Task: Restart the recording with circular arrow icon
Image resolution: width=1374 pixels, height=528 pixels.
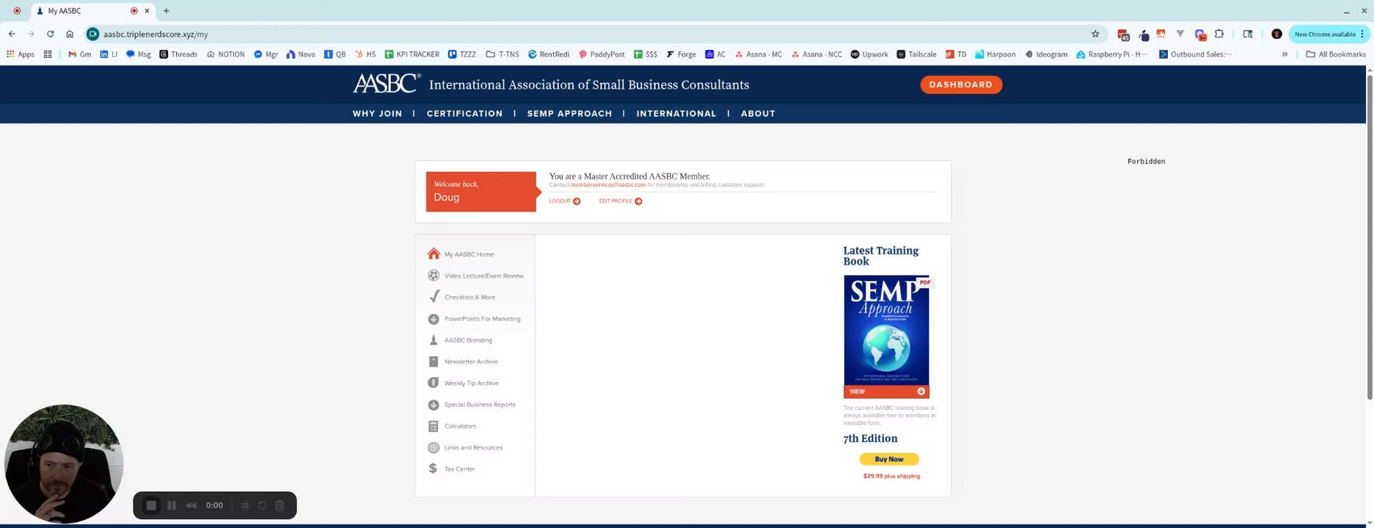Action: pyautogui.click(x=262, y=505)
